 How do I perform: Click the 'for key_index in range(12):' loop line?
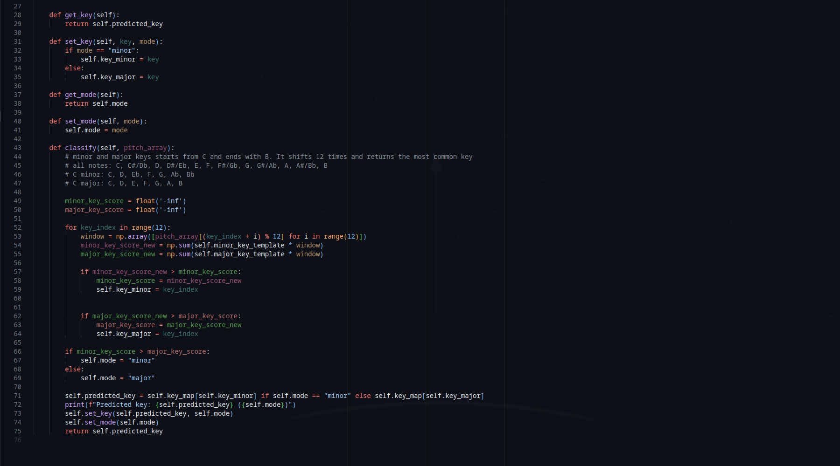click(x=118, y=227)
